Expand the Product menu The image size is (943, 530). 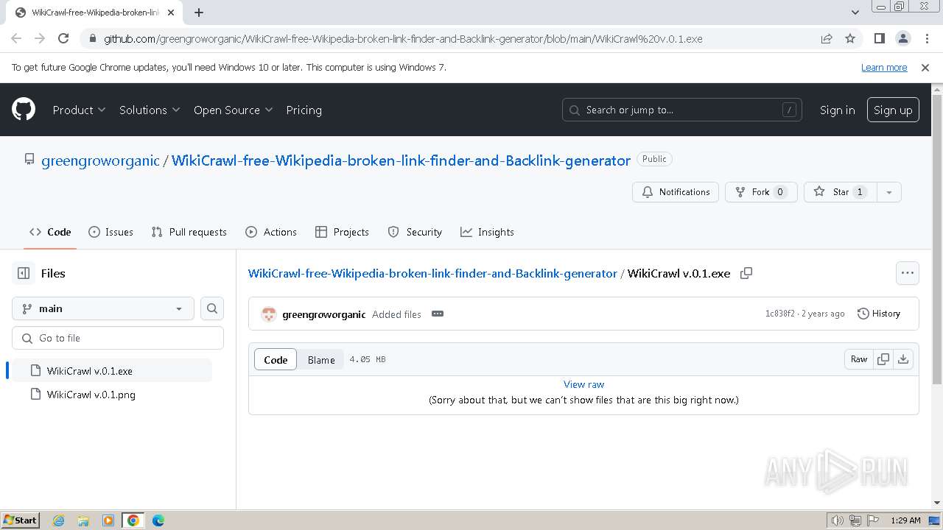[x=80, y=110]
